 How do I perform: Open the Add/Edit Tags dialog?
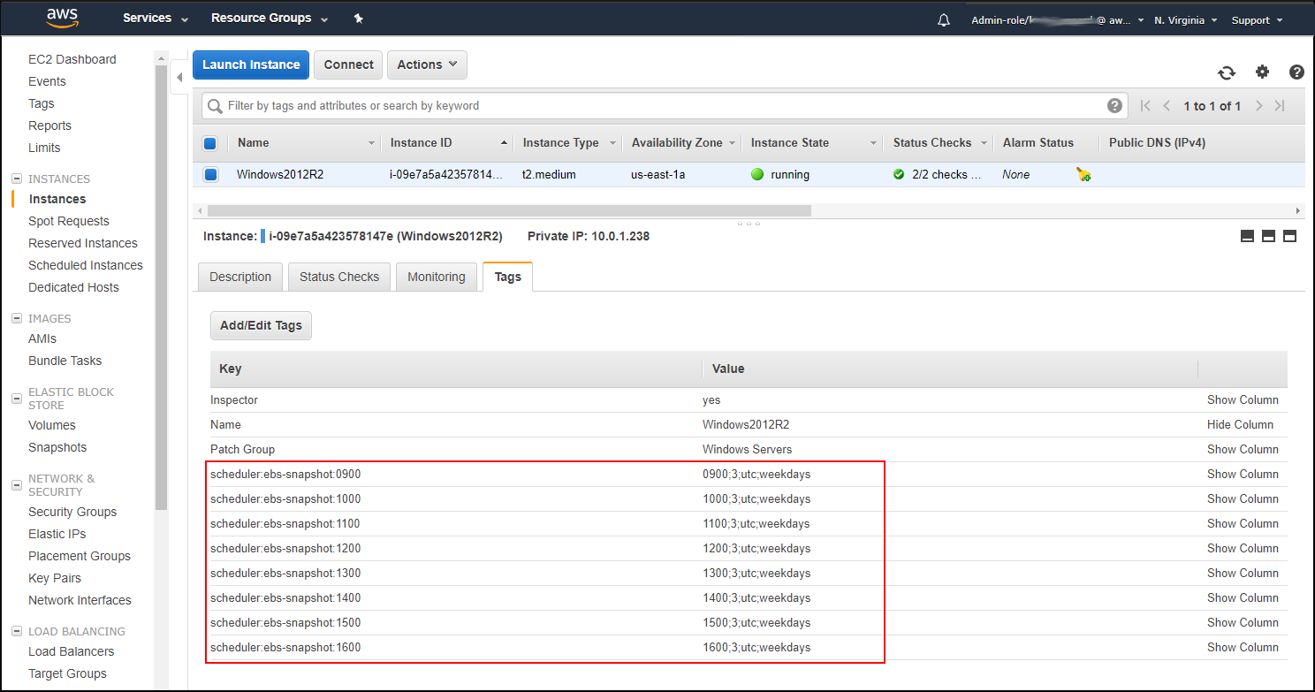point(261,325)
